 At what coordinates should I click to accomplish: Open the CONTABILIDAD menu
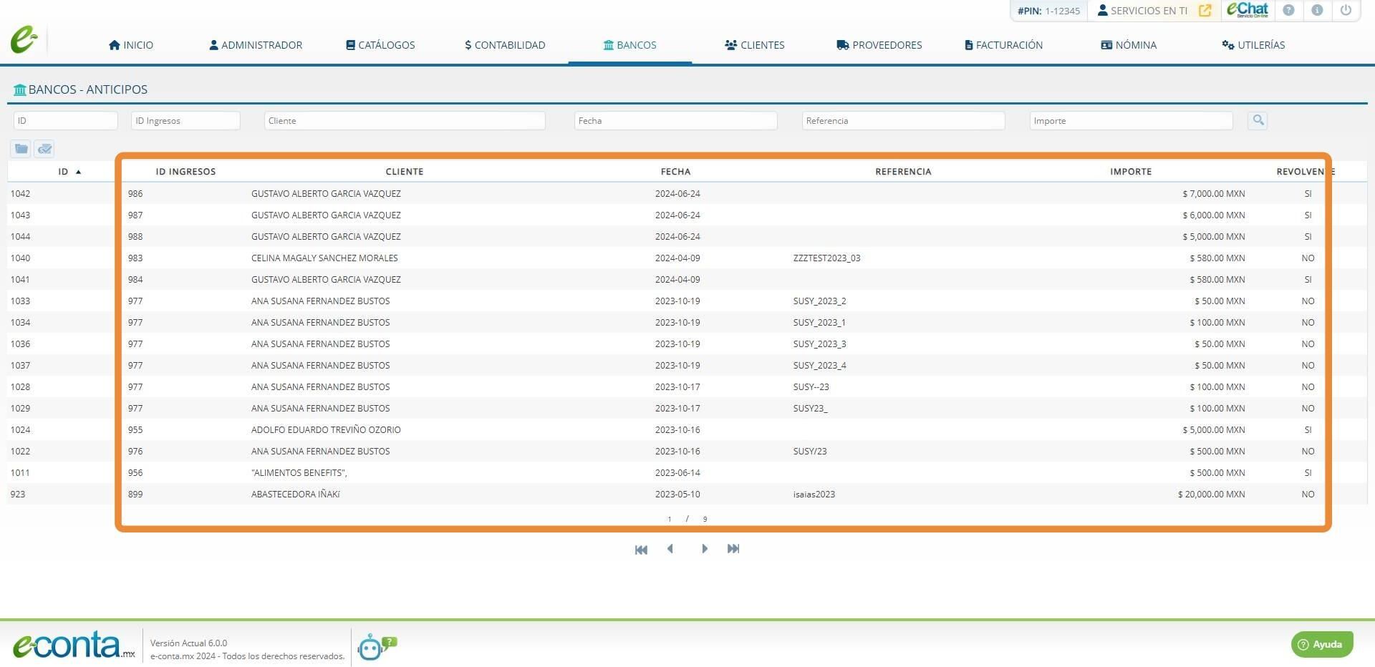[505, 45]
